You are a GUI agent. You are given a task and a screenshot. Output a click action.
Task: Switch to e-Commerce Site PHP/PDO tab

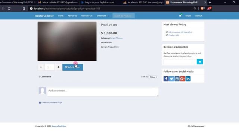[x=18, y=3]
